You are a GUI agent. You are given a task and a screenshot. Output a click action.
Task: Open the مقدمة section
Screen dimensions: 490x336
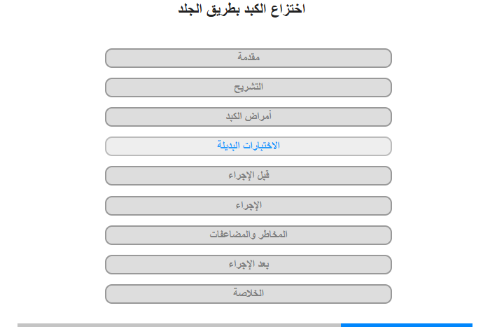click(248, 58)
